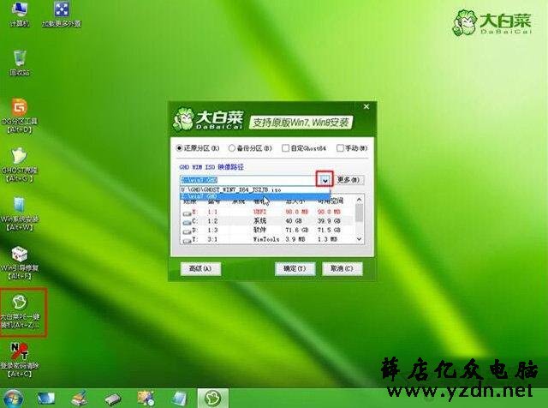Close the DaBaiCai dialog window
548x408 pixels.
click(x=366, y=106)
